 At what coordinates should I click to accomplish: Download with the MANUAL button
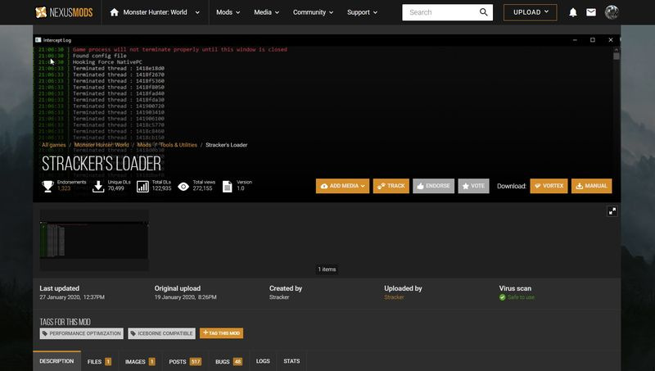tap(591, 186)
